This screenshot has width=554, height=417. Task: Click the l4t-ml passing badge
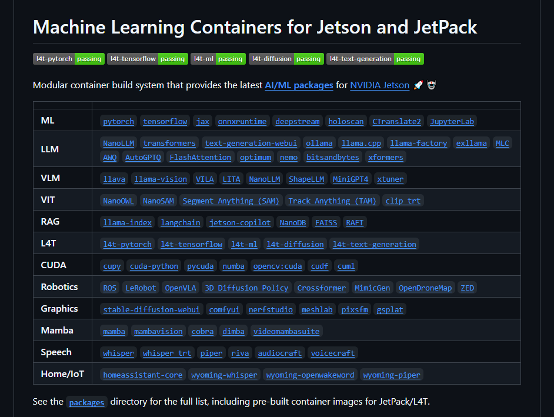(x=218, y=59)
